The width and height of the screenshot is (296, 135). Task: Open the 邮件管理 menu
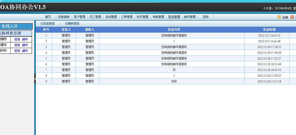(190, 17)
